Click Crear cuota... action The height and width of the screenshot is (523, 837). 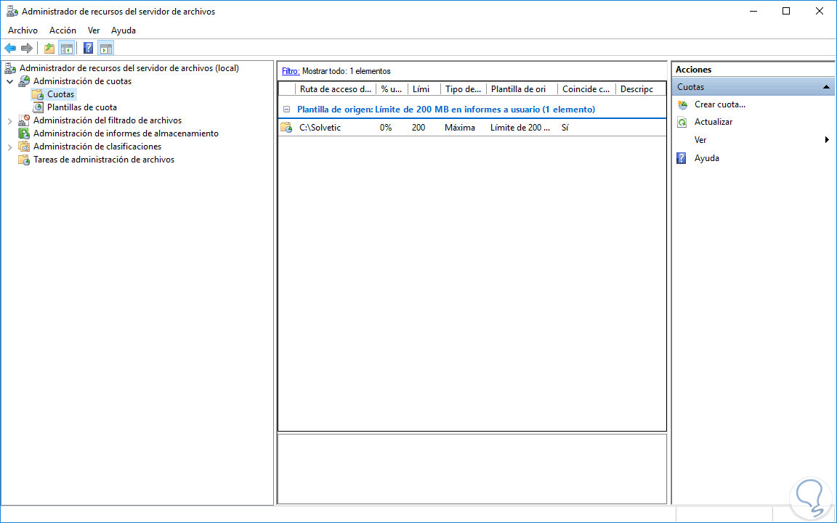[719, 104]
